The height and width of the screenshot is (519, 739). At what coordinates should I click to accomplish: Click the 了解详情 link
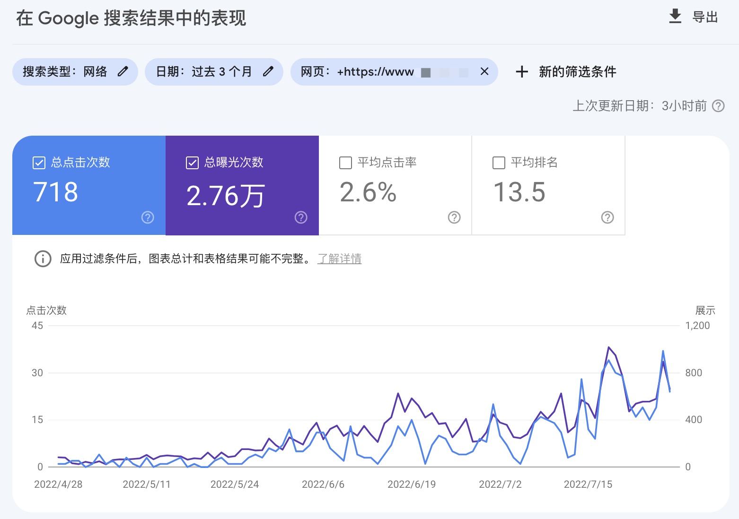point(339,259)
